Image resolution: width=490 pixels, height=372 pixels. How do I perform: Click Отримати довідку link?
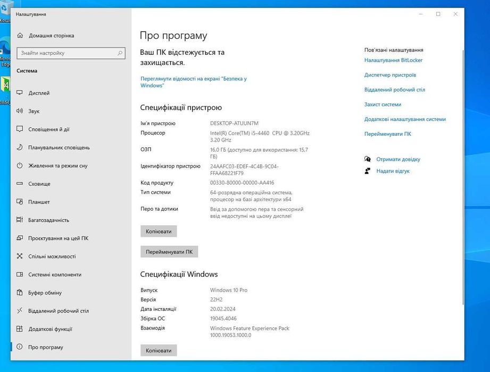point(398,159)
